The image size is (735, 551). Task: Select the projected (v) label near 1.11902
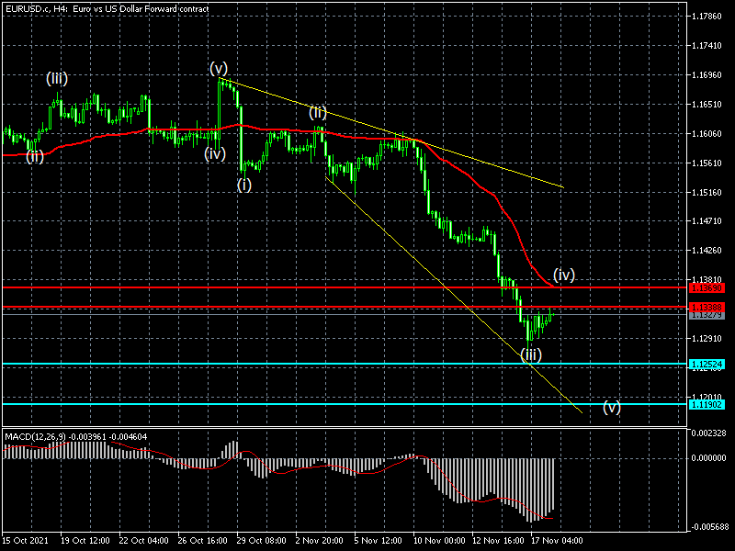[612, 407]
